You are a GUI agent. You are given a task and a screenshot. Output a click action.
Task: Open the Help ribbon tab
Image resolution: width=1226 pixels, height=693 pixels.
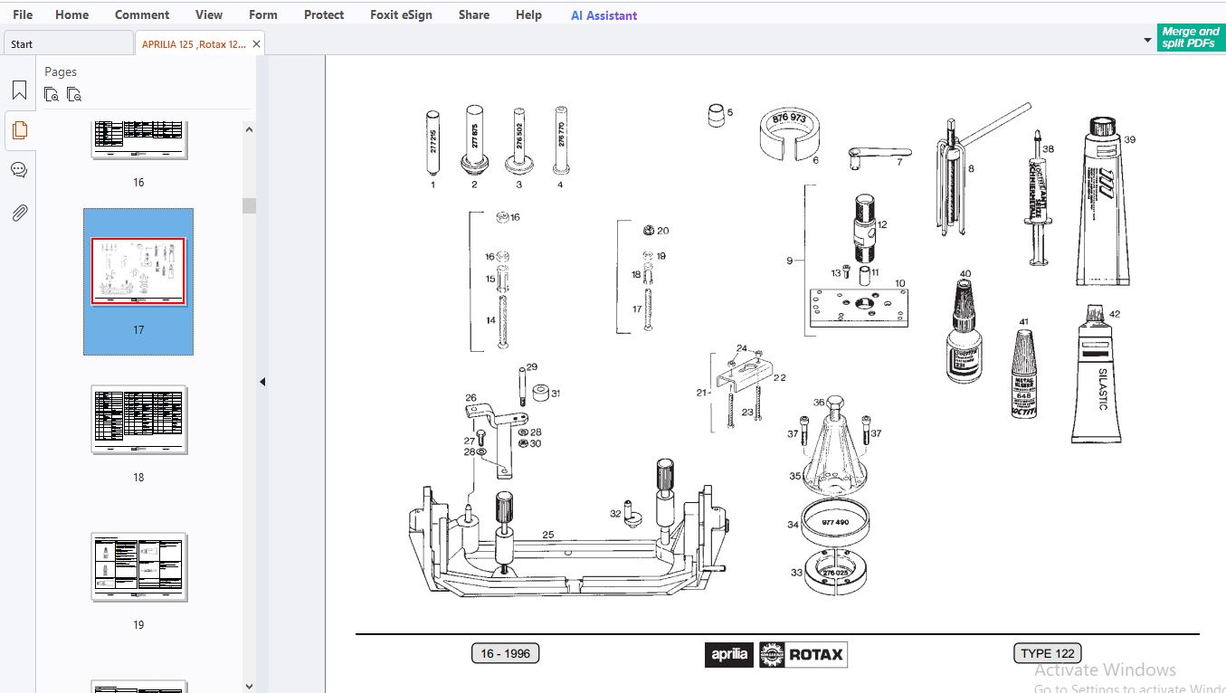tap(528, 14)
